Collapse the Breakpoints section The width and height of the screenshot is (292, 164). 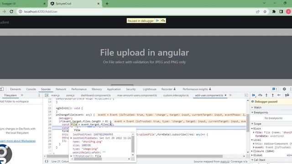[x=252, y=113]
